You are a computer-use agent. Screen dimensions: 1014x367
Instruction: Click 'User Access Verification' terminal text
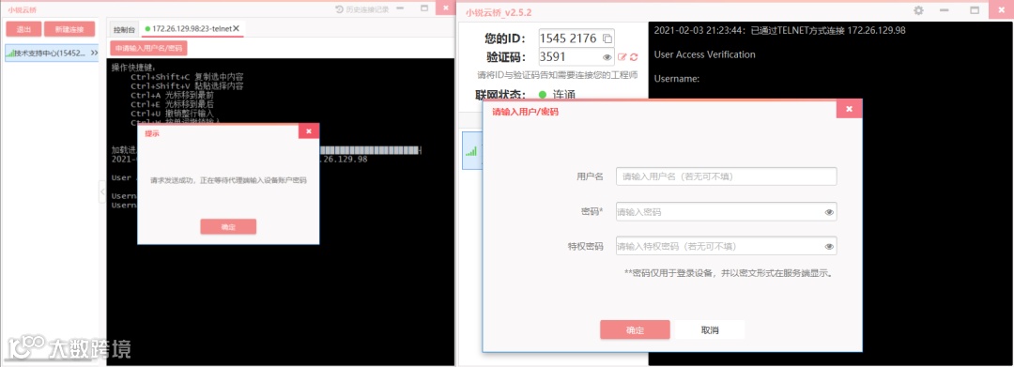[704, 54]
